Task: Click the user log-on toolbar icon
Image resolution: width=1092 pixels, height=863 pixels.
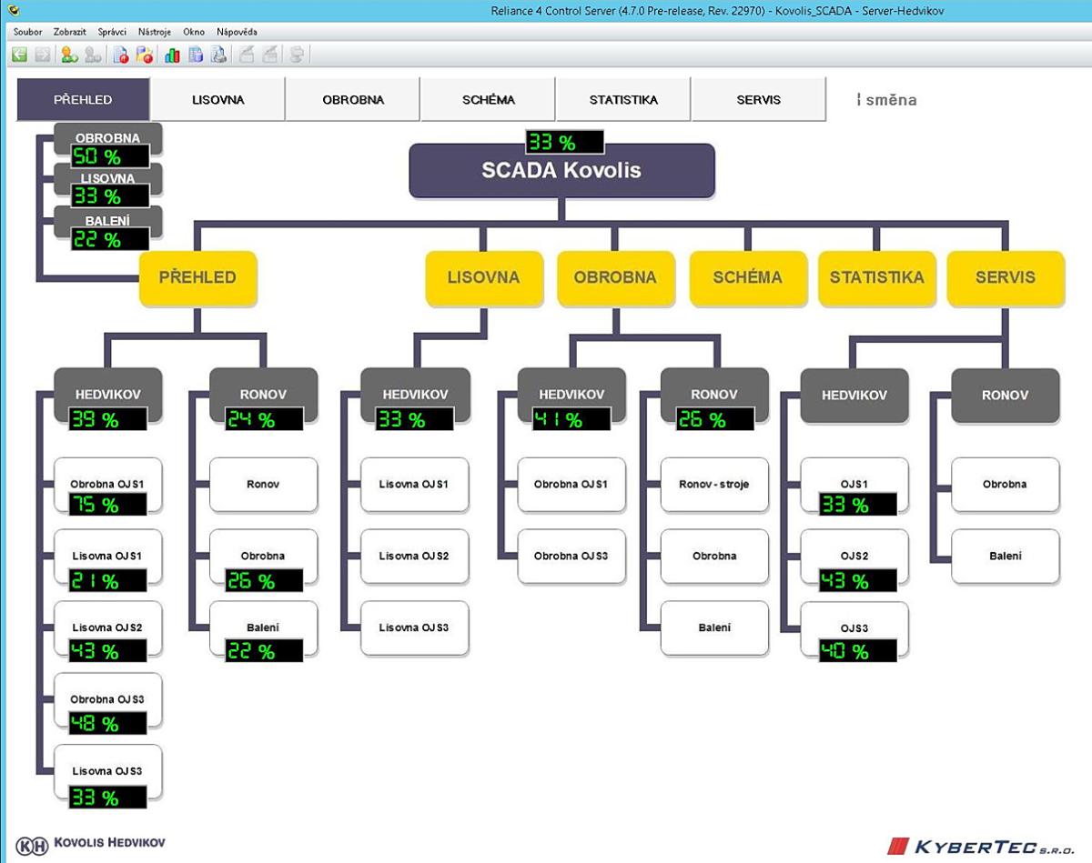Action: pos(69,55)
